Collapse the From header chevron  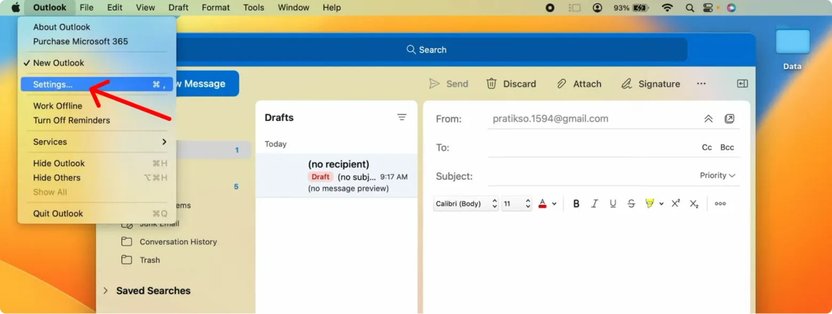(708, 119)
